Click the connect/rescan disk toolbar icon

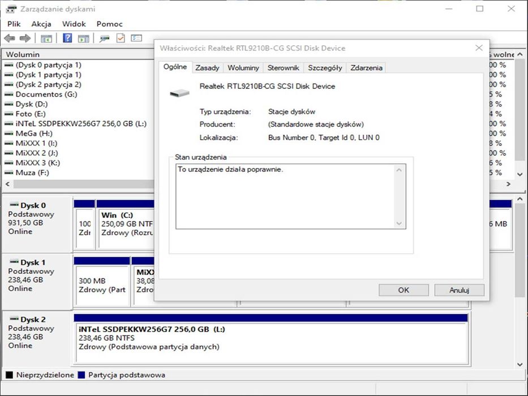point(104,38)
